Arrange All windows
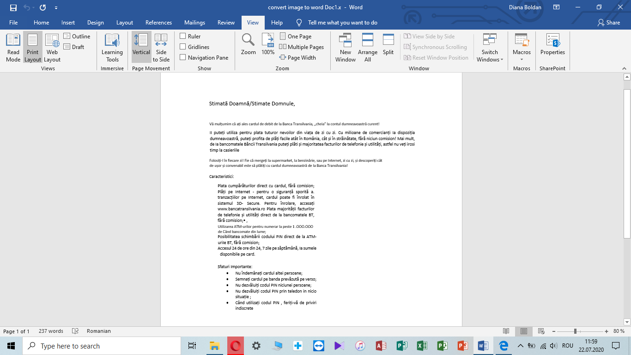This screenshot has height=355, width=631. click(x=368, y=48)
